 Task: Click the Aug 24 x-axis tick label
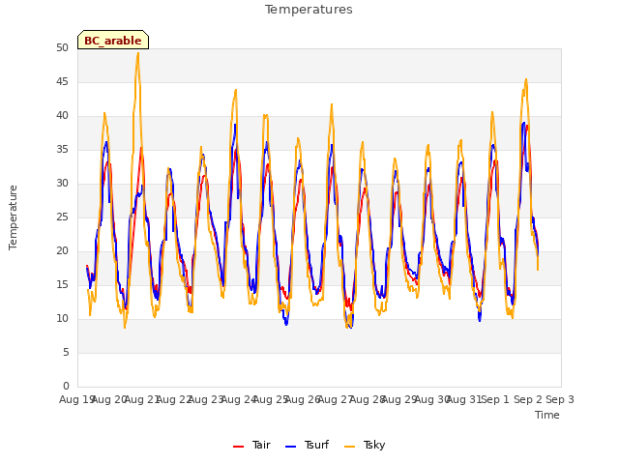(238, 399)
